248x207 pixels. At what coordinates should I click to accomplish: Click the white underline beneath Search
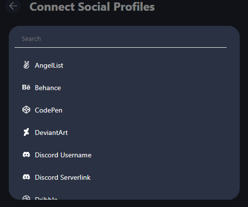tap(120, 47)
